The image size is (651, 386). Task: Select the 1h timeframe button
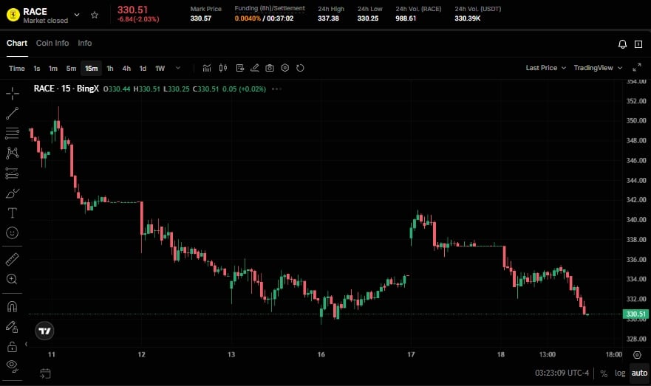(x=110, y=69)
